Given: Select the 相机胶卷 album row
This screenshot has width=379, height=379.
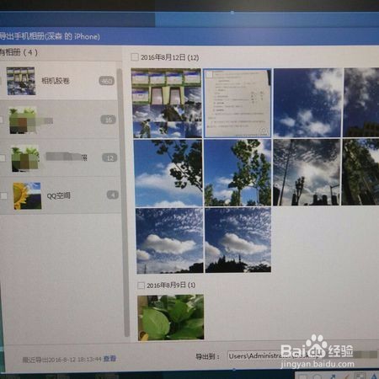Looking at the screenshot, I should (58, 81).
